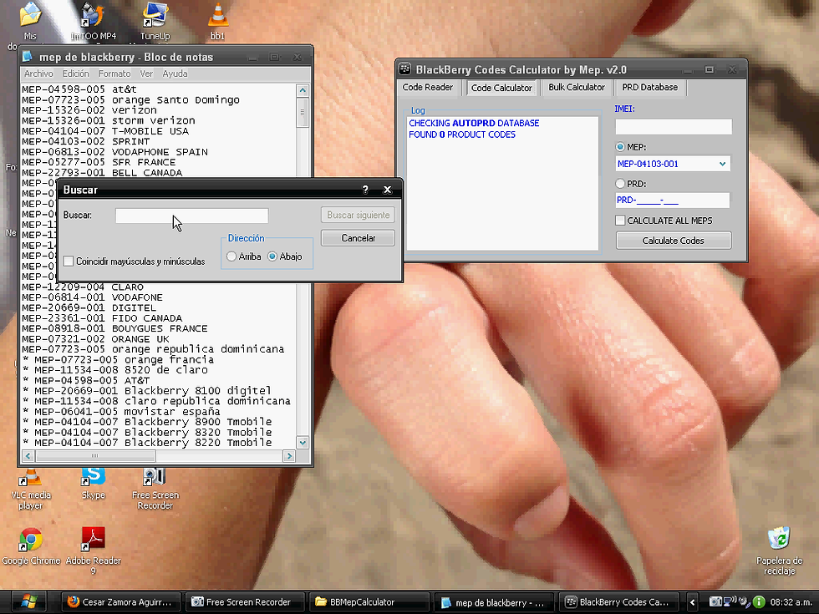Click the PRD code input field
Screen dimensions: 819x614
pyautogui.click(x=673, y=200)
